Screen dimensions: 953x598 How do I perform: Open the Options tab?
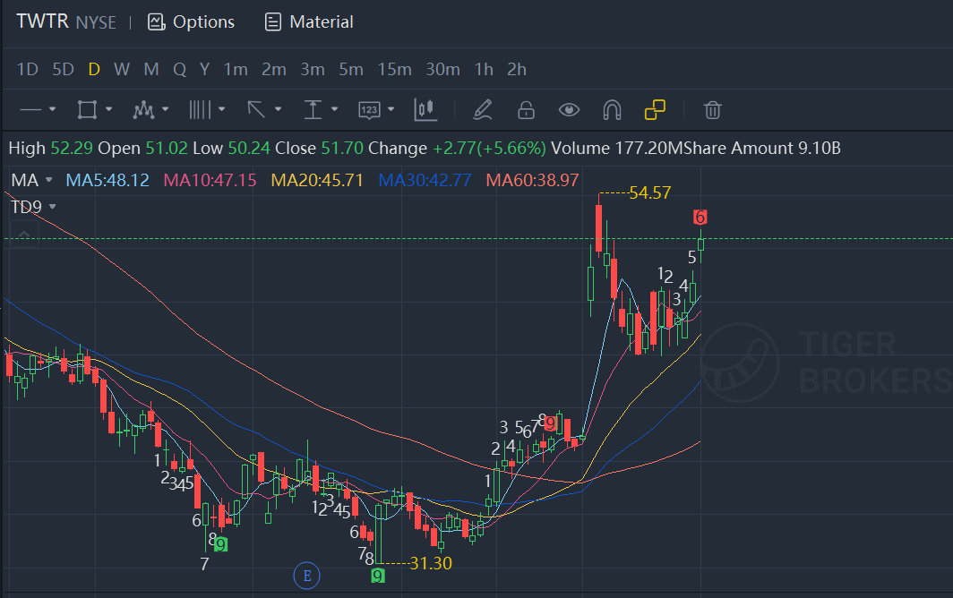pos(191,22)
